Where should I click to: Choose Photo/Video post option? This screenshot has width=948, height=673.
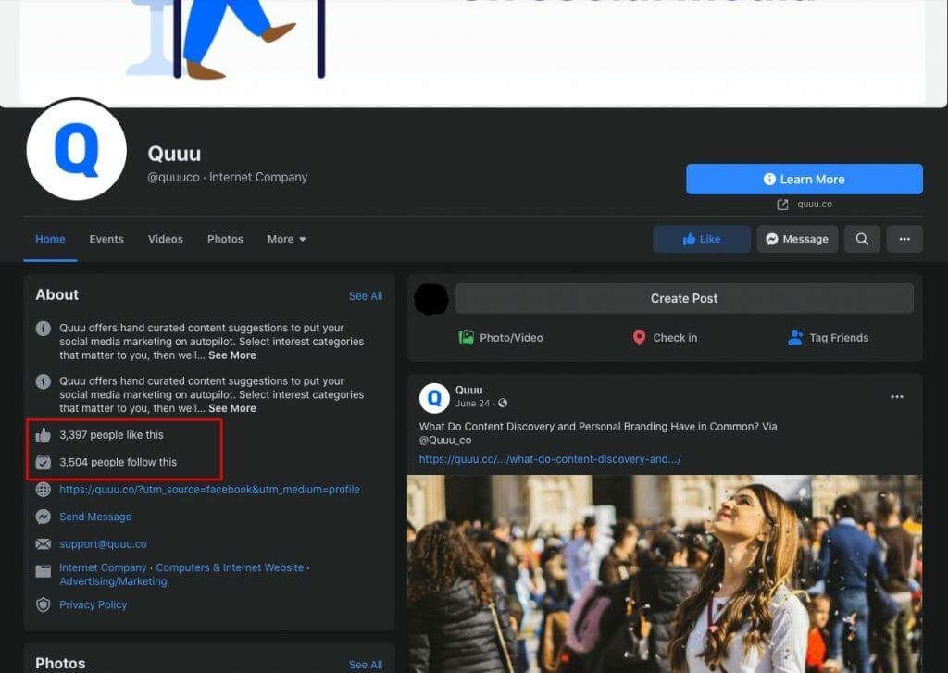(x=501, y=337)
